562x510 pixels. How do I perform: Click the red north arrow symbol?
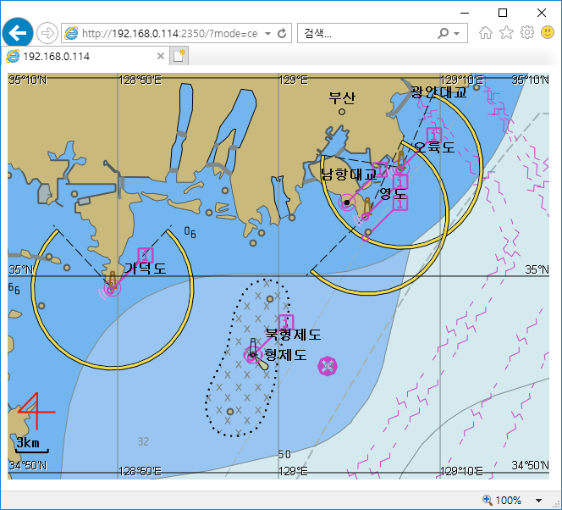click(32, 412)
